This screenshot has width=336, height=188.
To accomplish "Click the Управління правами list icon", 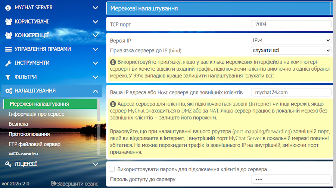I will [8, 49].
